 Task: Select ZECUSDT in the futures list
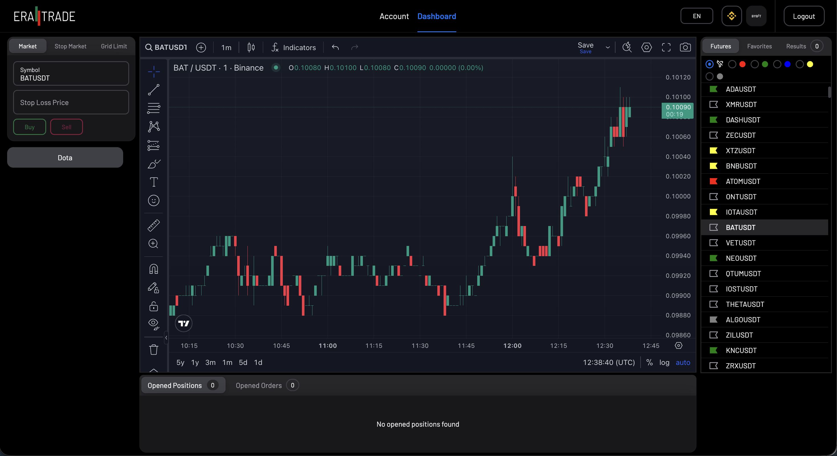tap(765, 135)
